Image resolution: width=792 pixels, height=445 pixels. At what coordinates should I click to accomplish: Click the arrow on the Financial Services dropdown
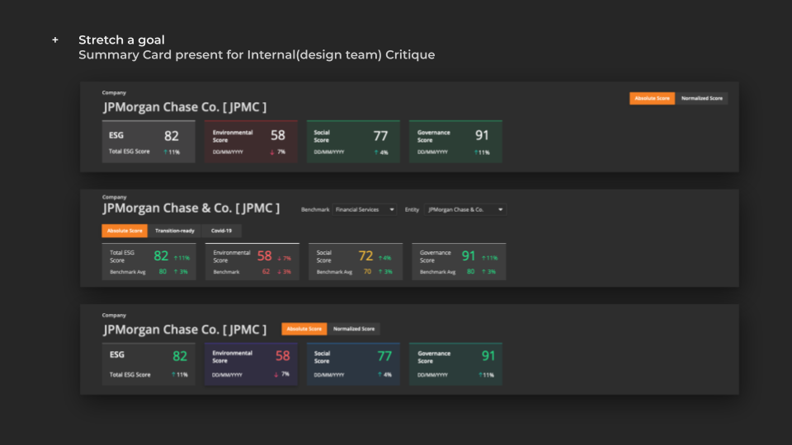pyautogui.click(x=391, y=209)
